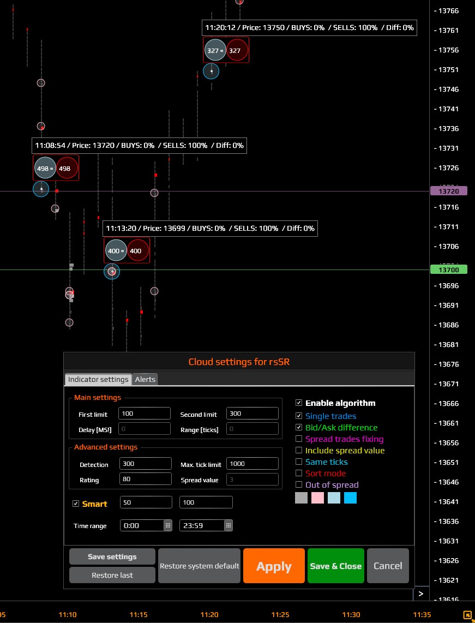Select the Indicator settings tab
The image size is (475, 623).
pyautogui.click(x=98, y=379)
